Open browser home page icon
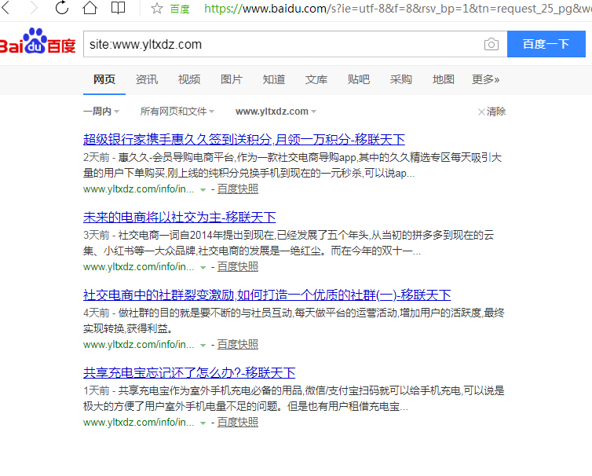The height and width of the screenshot is (476, 592). point(90,8)
